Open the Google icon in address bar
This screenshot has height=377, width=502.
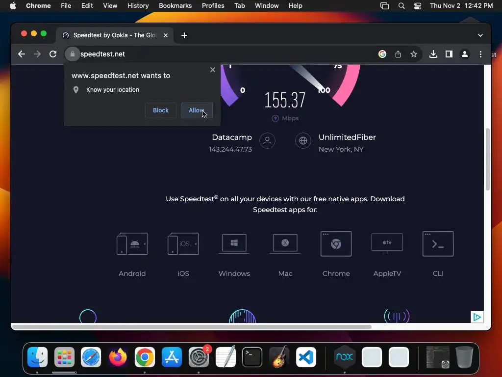click(x=382, y=54)
